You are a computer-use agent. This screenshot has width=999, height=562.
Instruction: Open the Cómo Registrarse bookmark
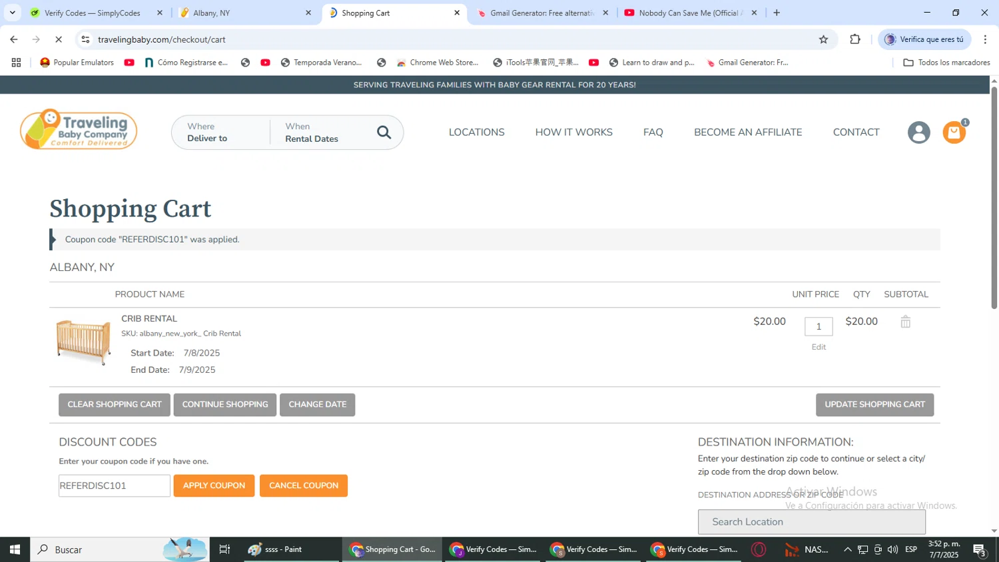[186, 63]
